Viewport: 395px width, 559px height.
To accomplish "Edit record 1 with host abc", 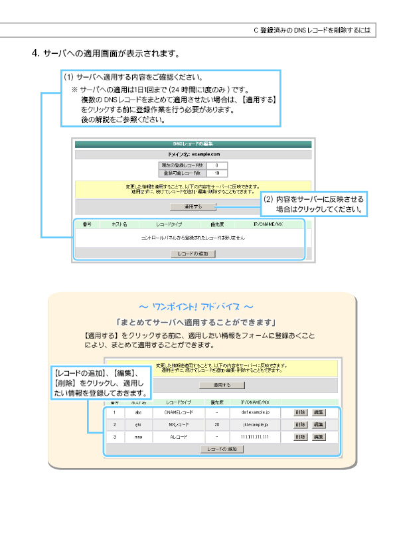I will coord(319,412).
